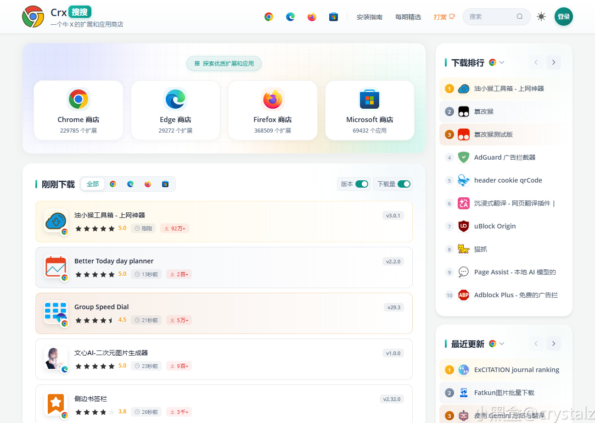Click Page Assist chat bubble icon
The image size is (595, 423).
pos(464,272)
